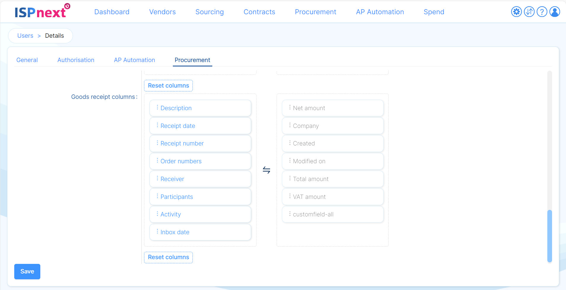The width and height of the screenshot is (566, 290).
Task: Click the bottom Reset columns button
Action: tap(168, 257)
